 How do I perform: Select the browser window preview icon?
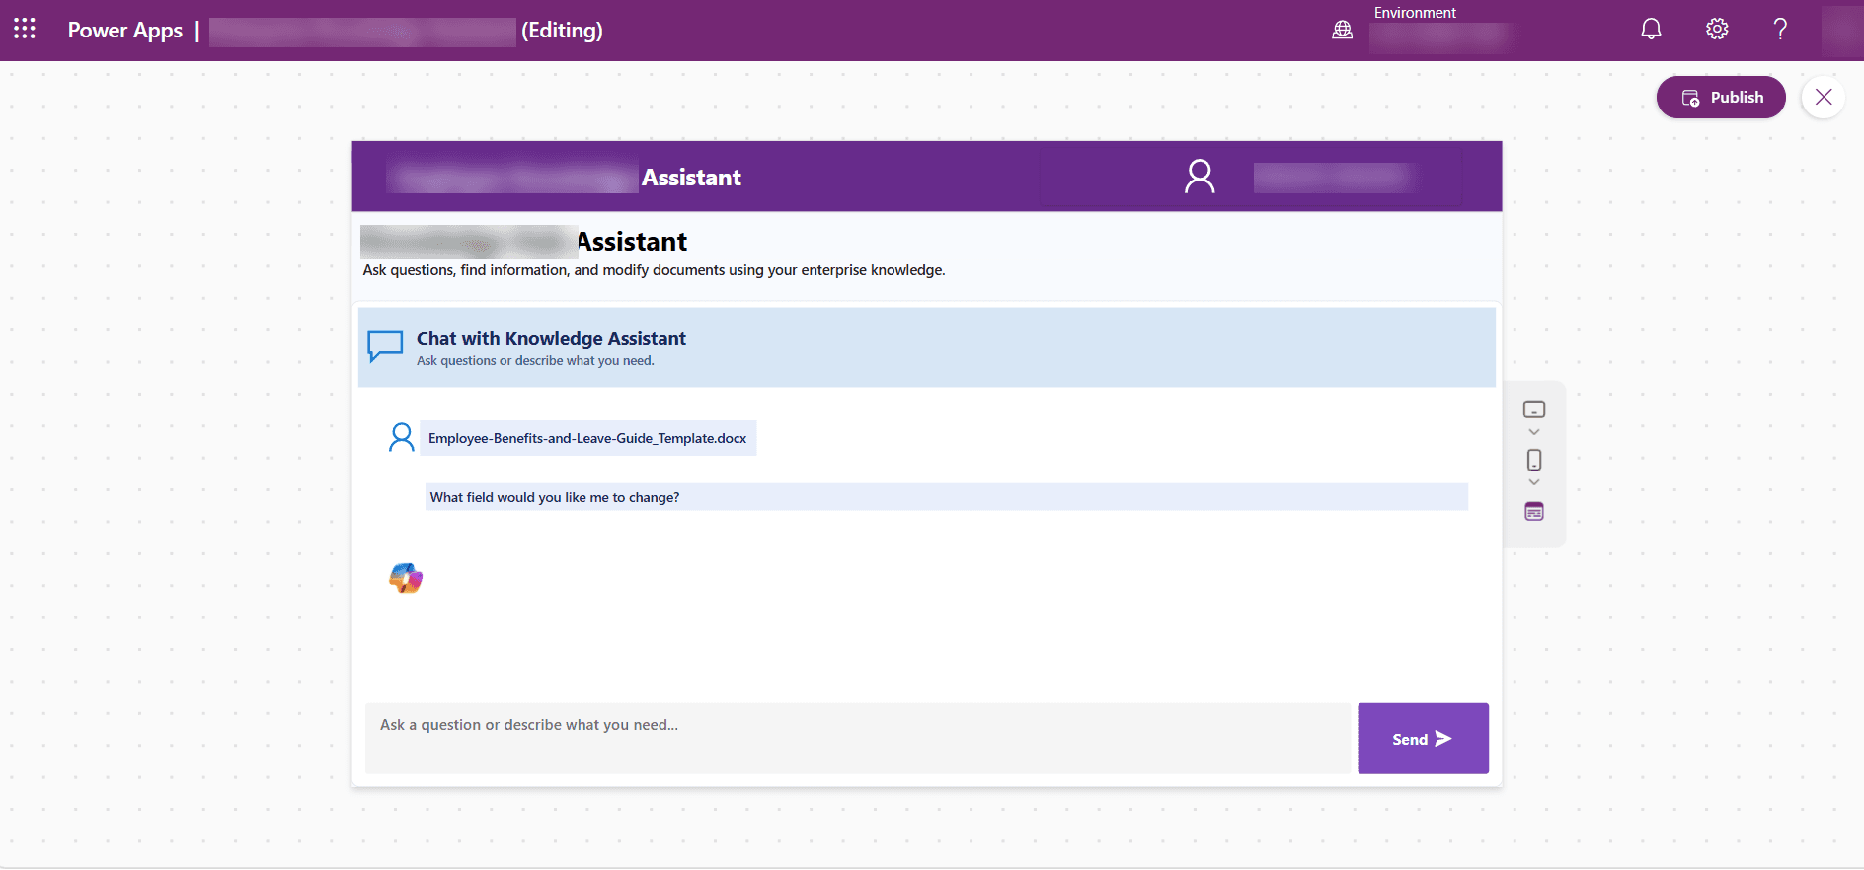(x=1534, y=511)
